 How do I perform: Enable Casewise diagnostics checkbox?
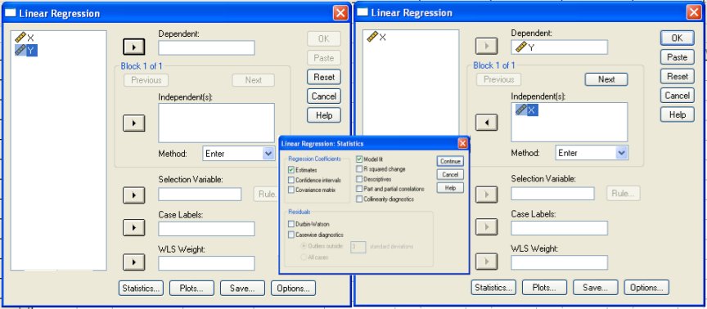coord(291,235)
